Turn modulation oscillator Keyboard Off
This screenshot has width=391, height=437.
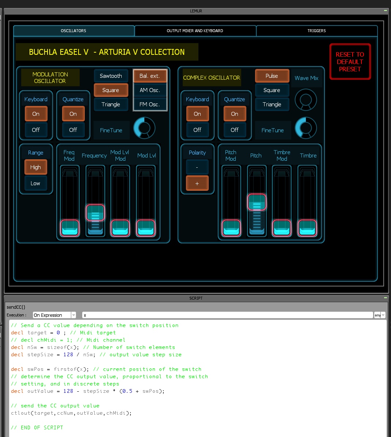pos(36,130)
